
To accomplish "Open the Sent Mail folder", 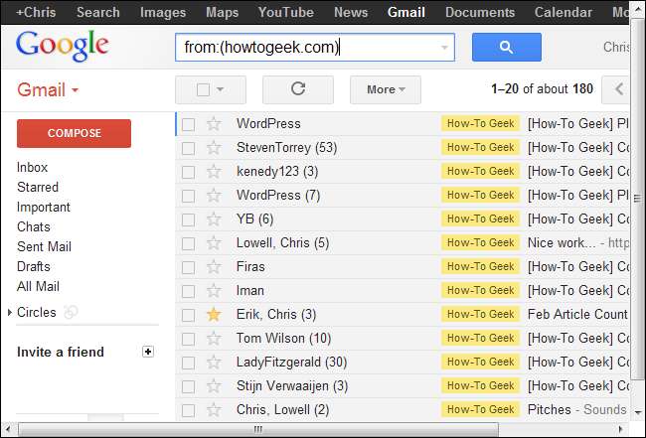I will coord(44,246).
